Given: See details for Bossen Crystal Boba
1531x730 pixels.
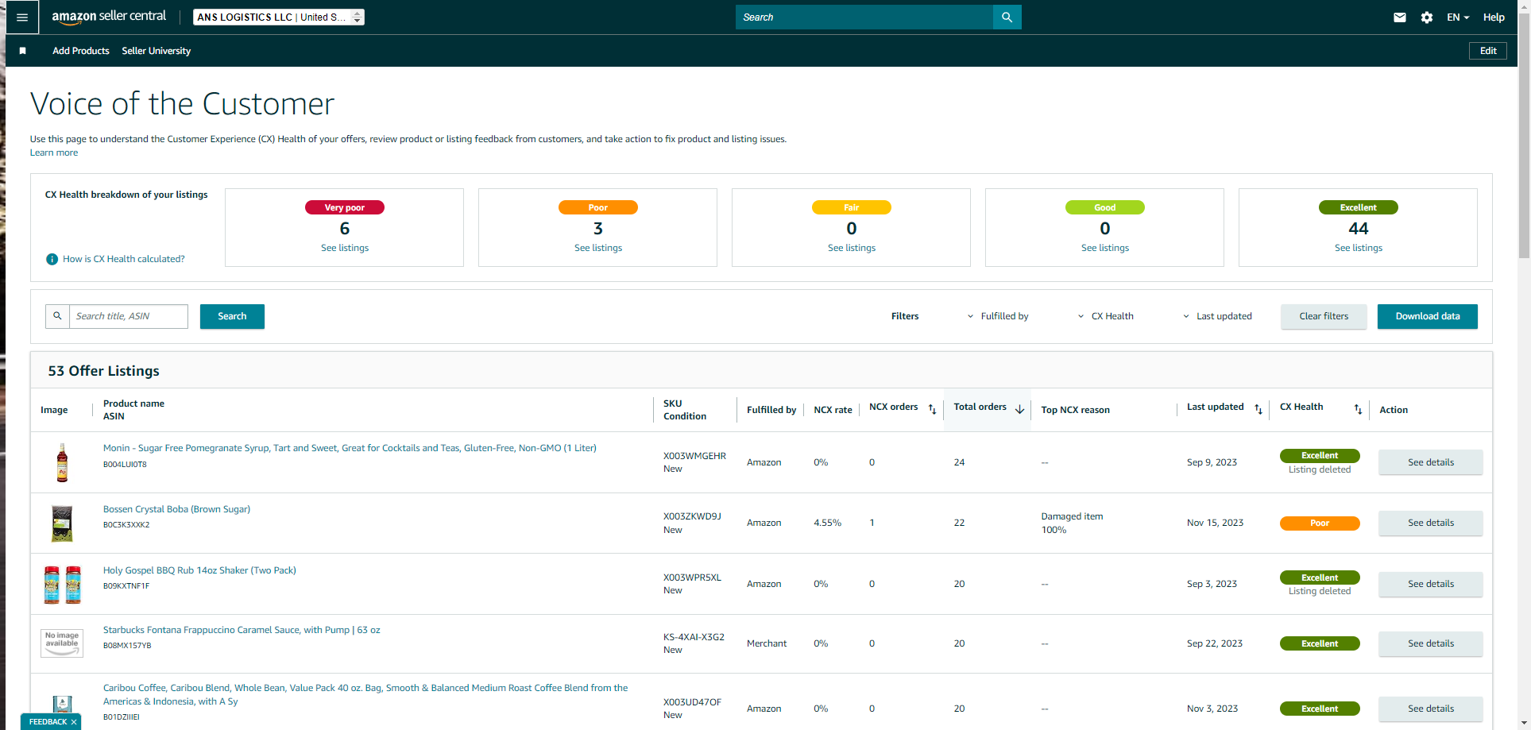Looking at the screenshot, I should (x=1431, y=523).
